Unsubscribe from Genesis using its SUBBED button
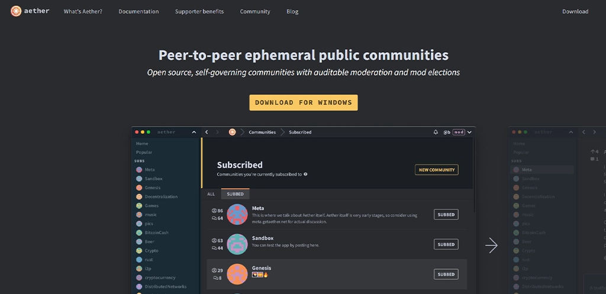This screenshot has width=606, height=294. pyautogui.click(x=446, y=274)
